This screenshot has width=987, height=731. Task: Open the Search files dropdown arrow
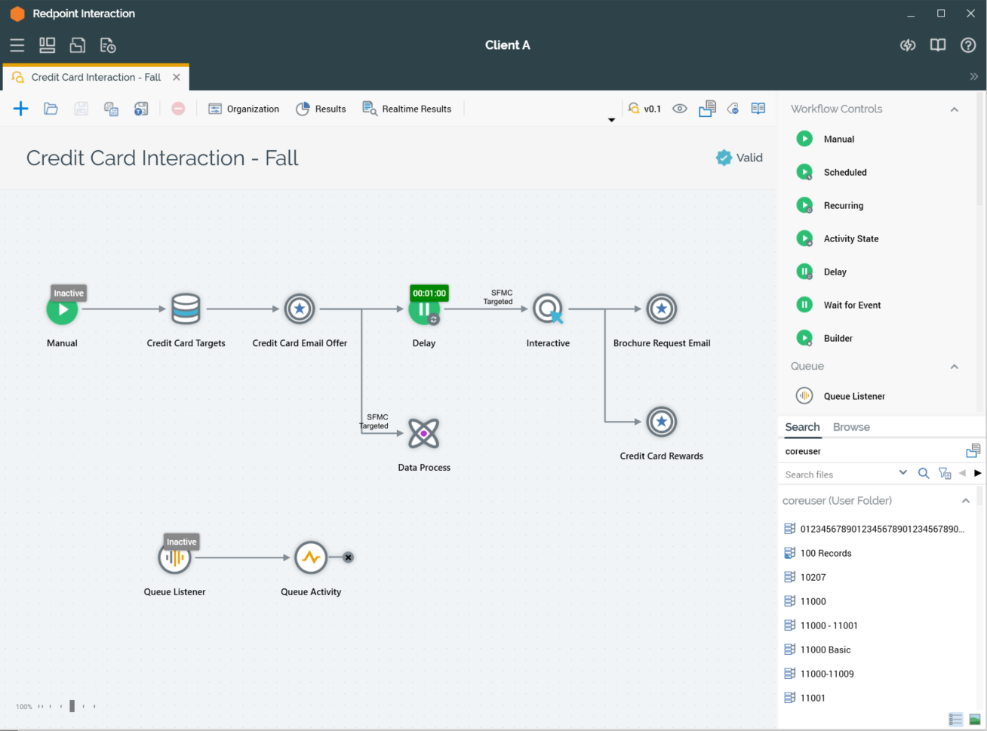(902, 473)
